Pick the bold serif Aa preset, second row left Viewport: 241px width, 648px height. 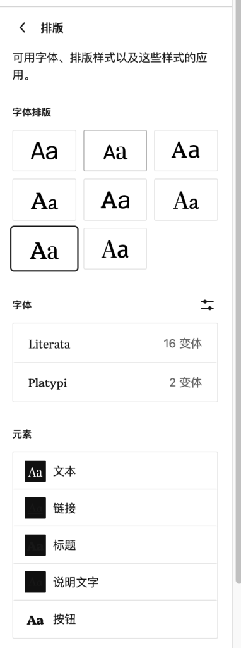click(x=45, y=199)
